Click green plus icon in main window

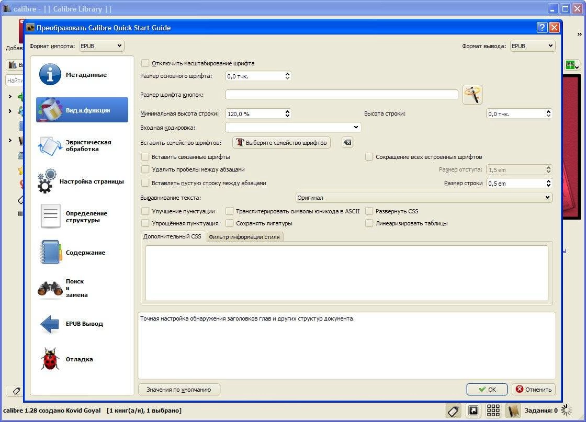coord(572,65)
